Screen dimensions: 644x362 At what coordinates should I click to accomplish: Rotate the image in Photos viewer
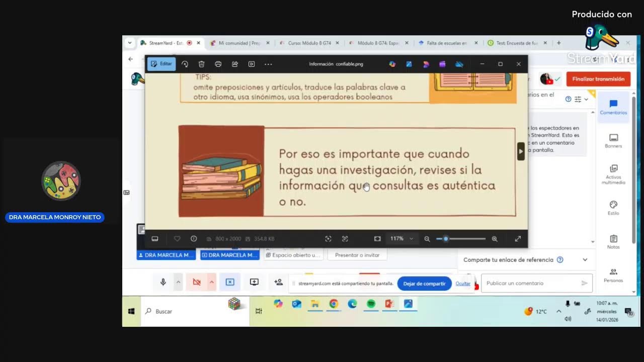click(185, 64)
